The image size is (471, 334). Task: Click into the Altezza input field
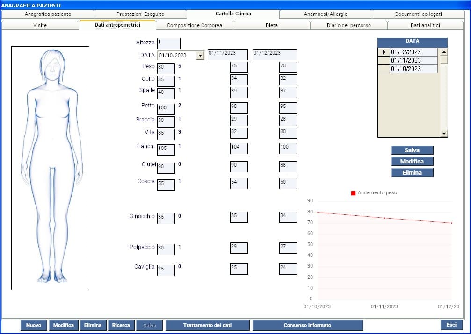(x=169, y=43)
